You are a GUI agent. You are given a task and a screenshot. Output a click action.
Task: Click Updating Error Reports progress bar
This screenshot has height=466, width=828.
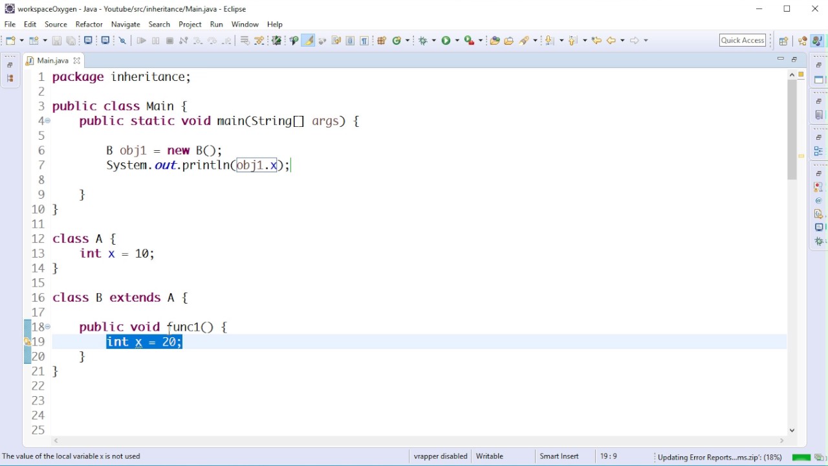tap(801, 457)
